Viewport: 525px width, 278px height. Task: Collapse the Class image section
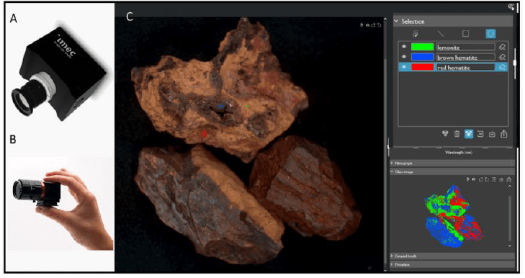click(392, 171)
